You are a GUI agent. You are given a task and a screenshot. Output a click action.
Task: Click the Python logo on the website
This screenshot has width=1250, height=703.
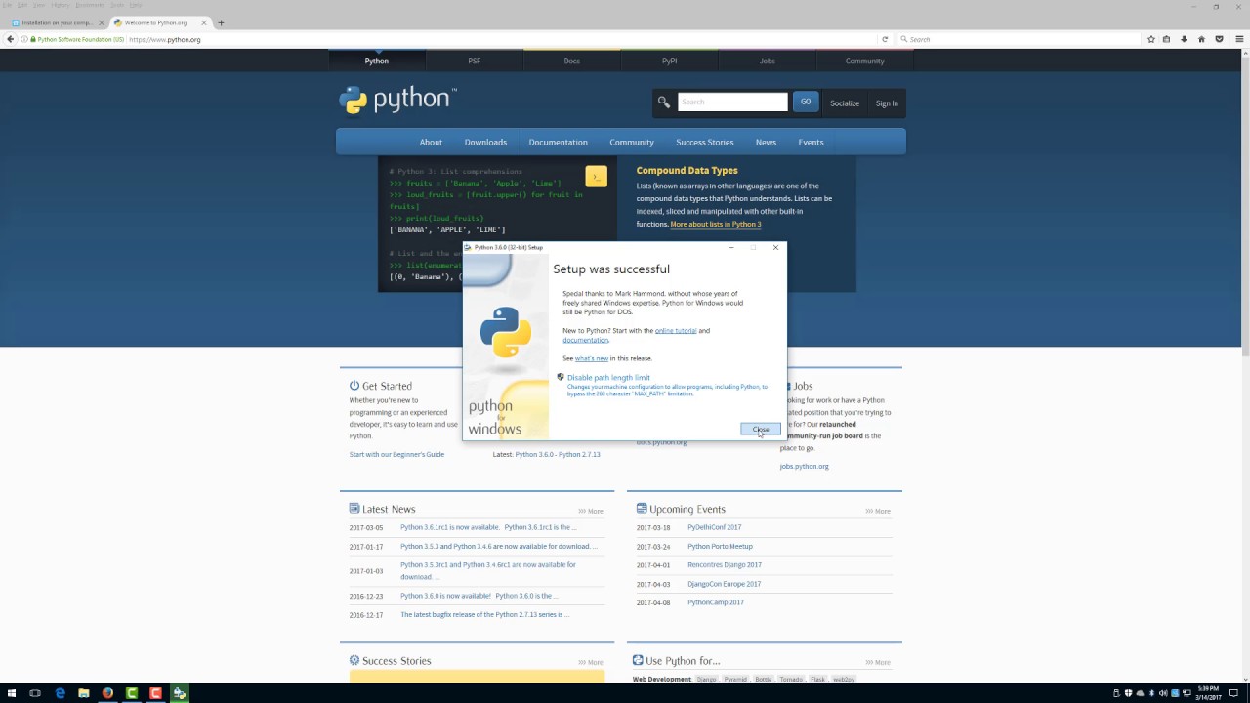tap(396, 100)
